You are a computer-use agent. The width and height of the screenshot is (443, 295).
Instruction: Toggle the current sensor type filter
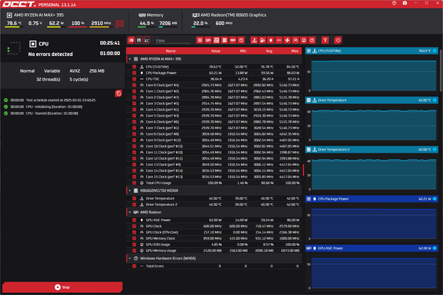coord(279,40)
